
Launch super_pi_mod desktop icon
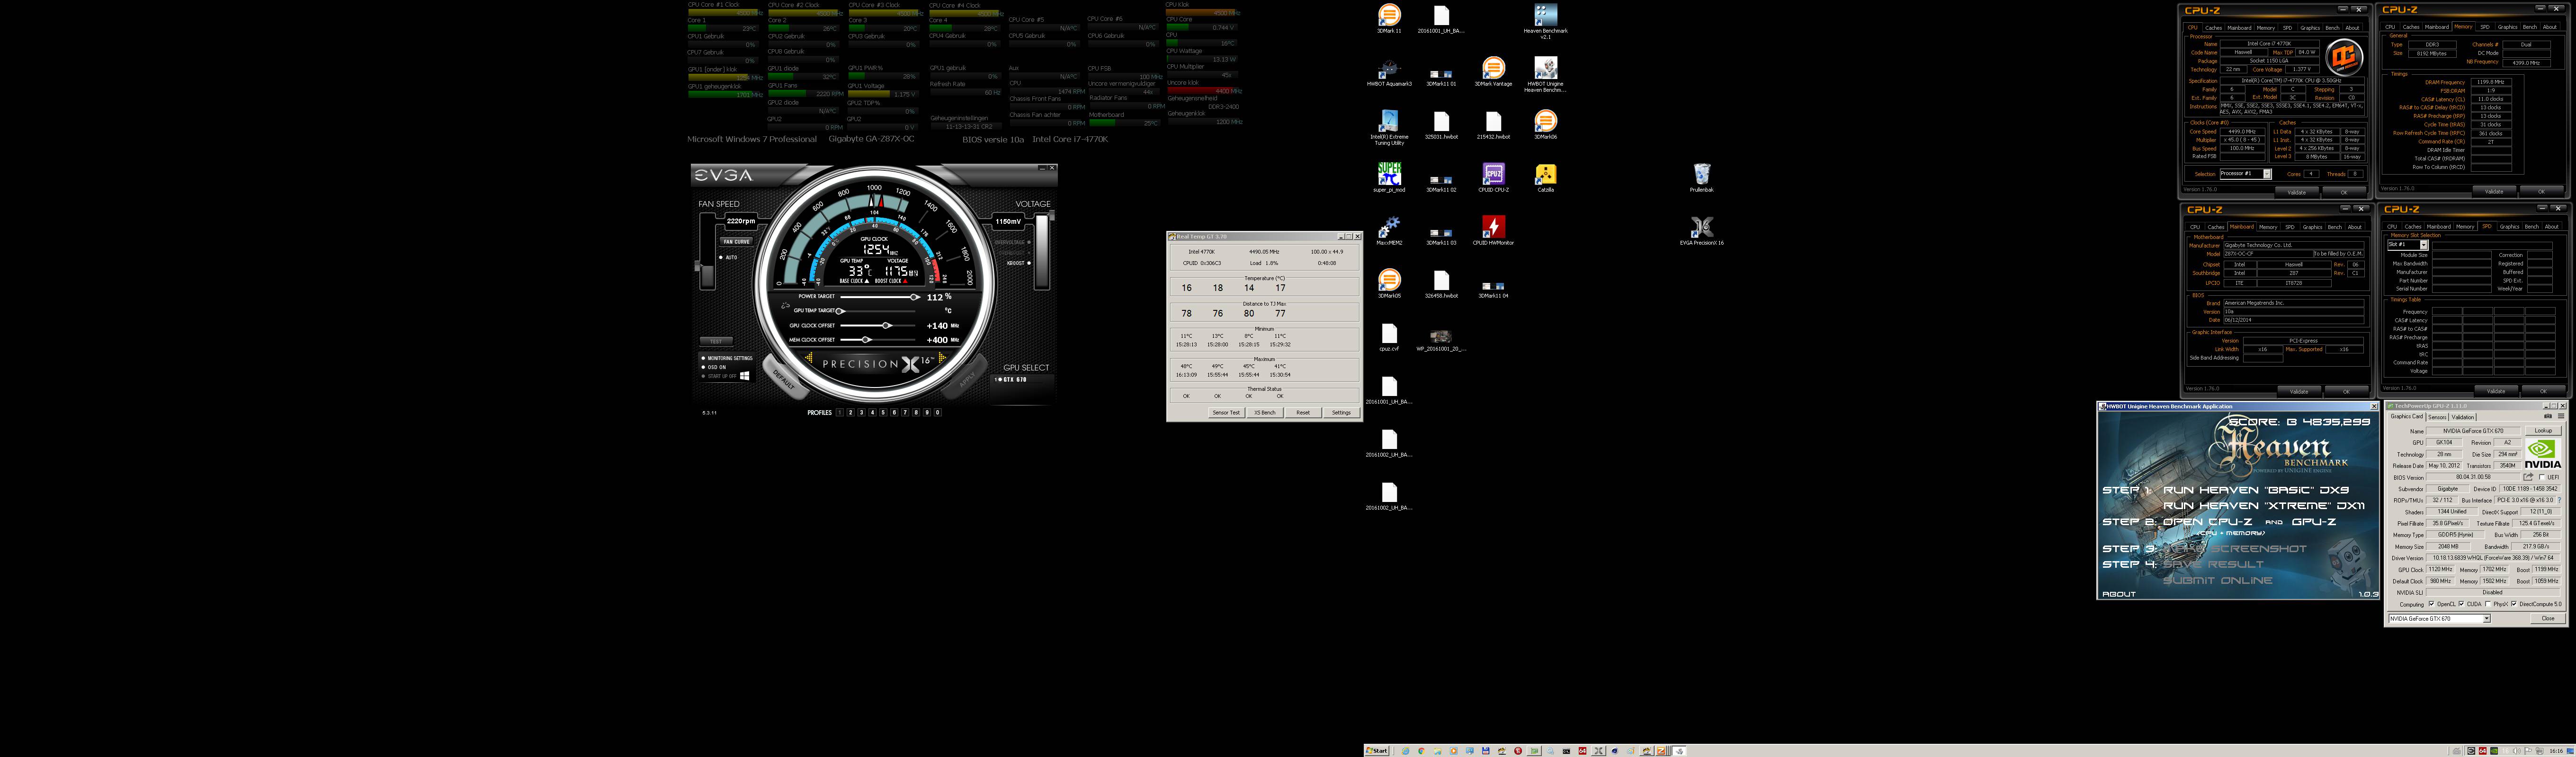[1389, 178]
